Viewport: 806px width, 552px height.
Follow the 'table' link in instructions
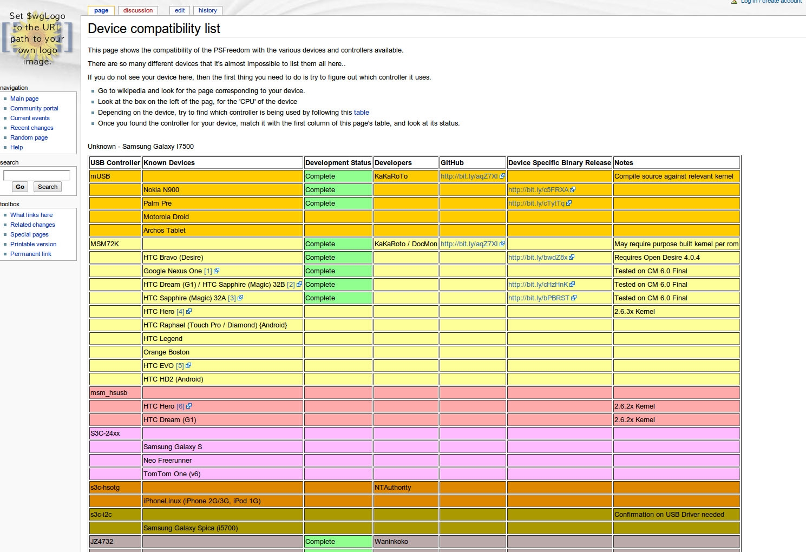(362, 113)
